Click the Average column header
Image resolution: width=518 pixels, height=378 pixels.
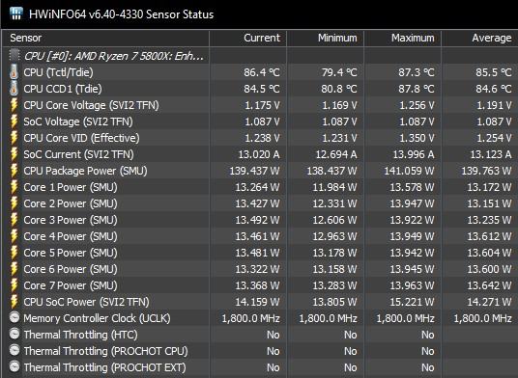tap(479, 38)
